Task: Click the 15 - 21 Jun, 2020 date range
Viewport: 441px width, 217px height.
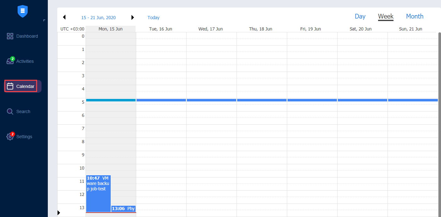Action: point(98,18)
